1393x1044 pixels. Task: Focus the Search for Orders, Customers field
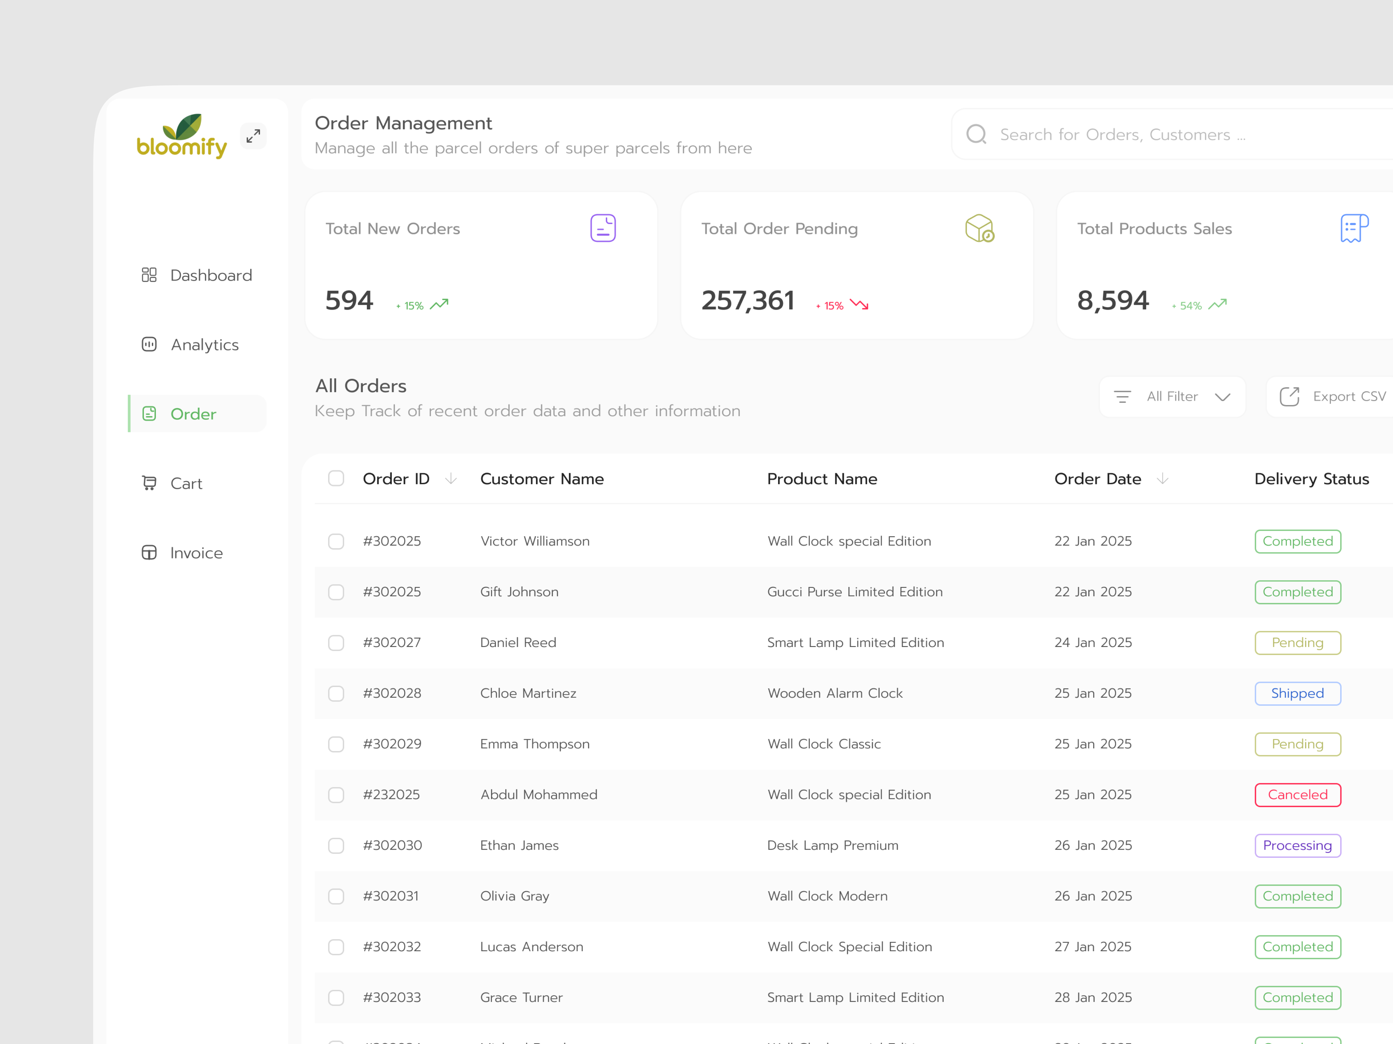pos(1172,134)
